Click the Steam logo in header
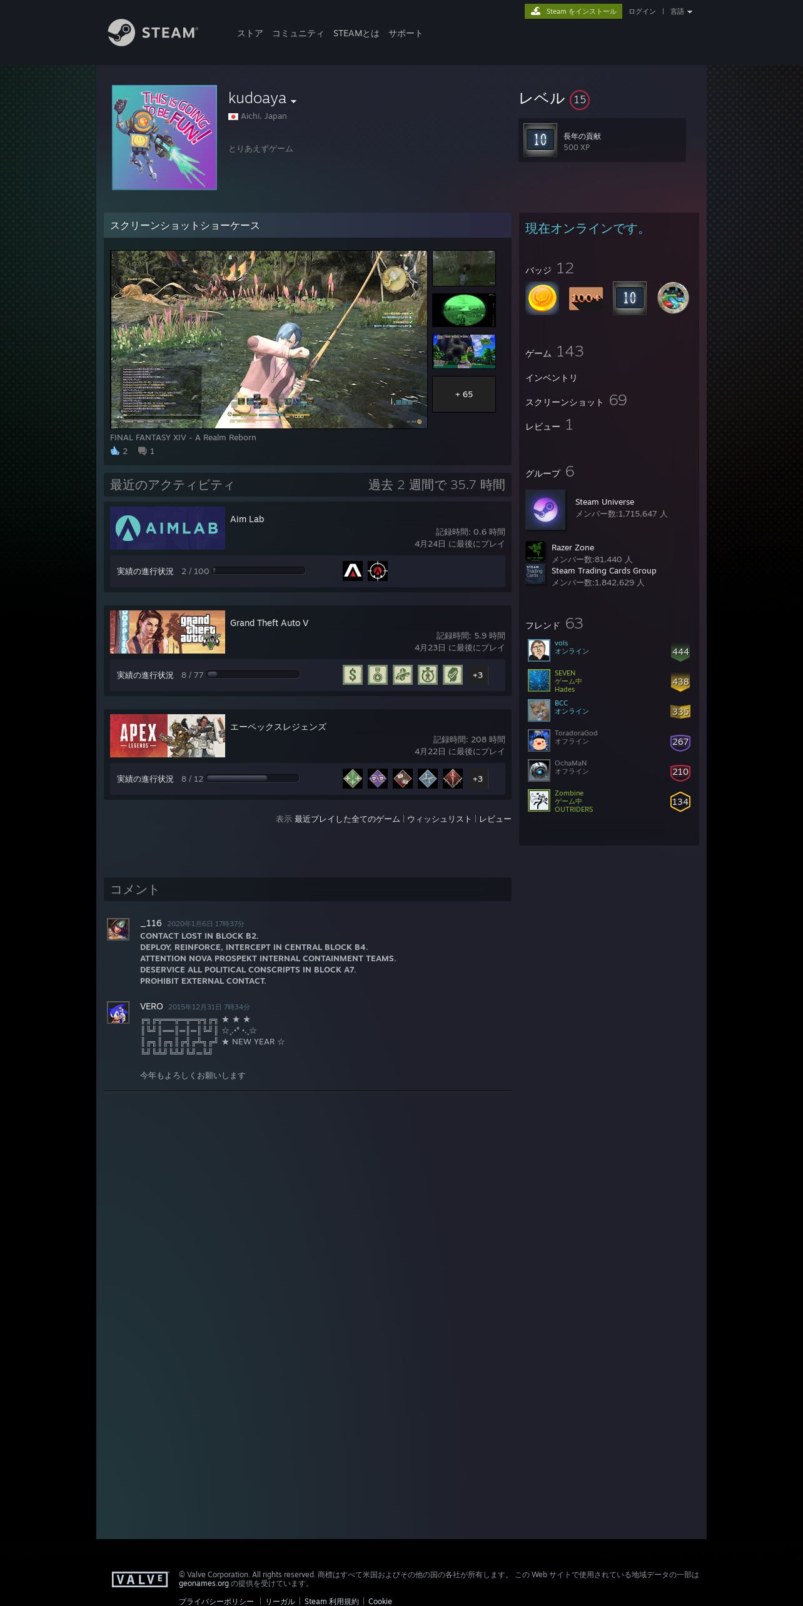 pos(153,33)
